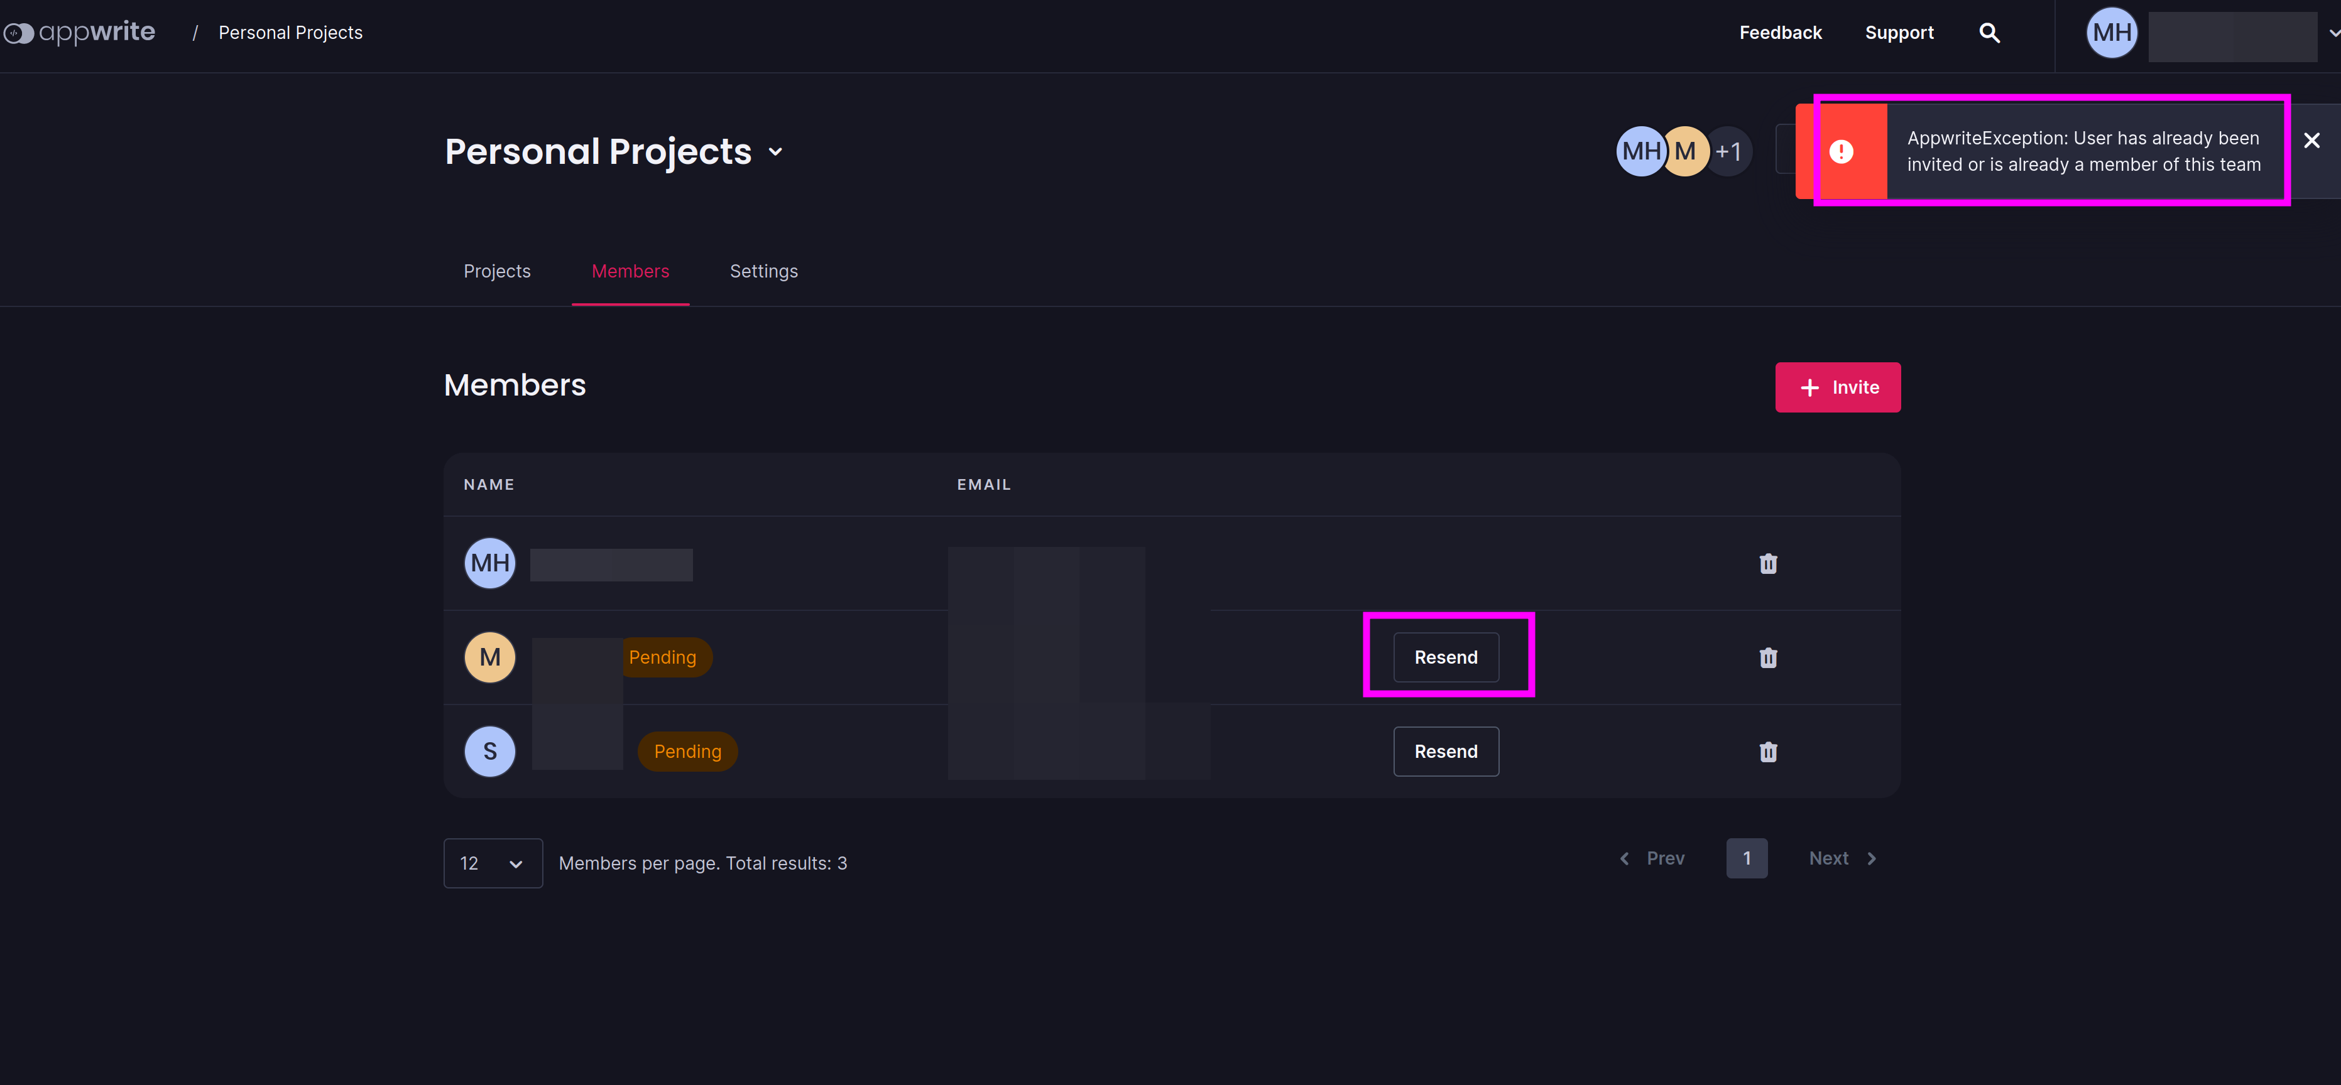Resend the invitation for the pending M member
2341x1085 pixels.
pyautogui.click(x=1446, y=656)
